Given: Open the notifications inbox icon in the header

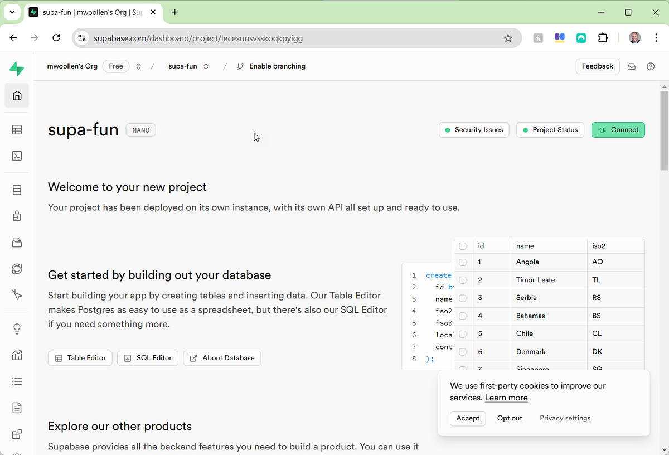Looking at the screenshot, I should pyautogui.click(x=631, y=66).
